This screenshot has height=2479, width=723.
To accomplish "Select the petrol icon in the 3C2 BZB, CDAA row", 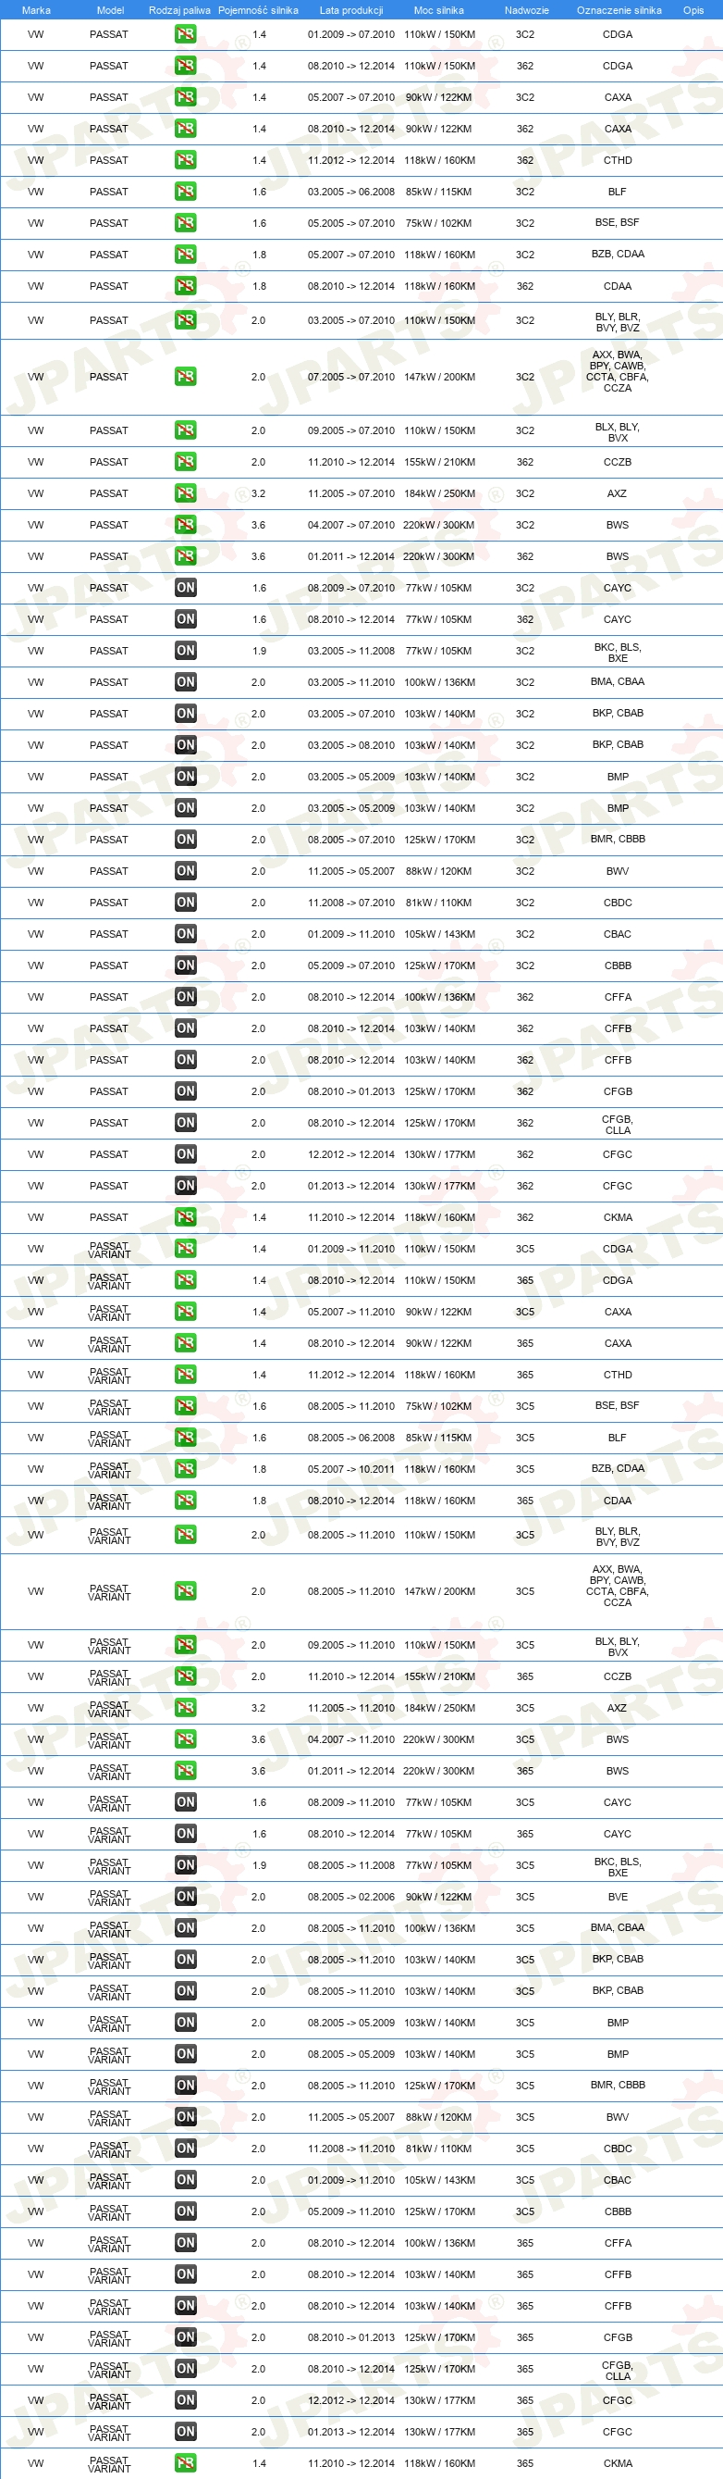I will 186,254.
